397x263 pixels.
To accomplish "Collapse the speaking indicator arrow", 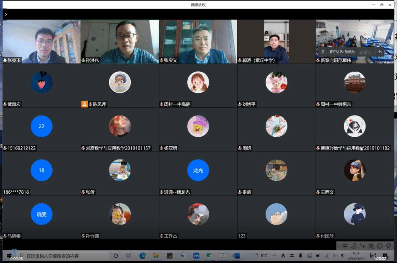I will tap(380, 52).
